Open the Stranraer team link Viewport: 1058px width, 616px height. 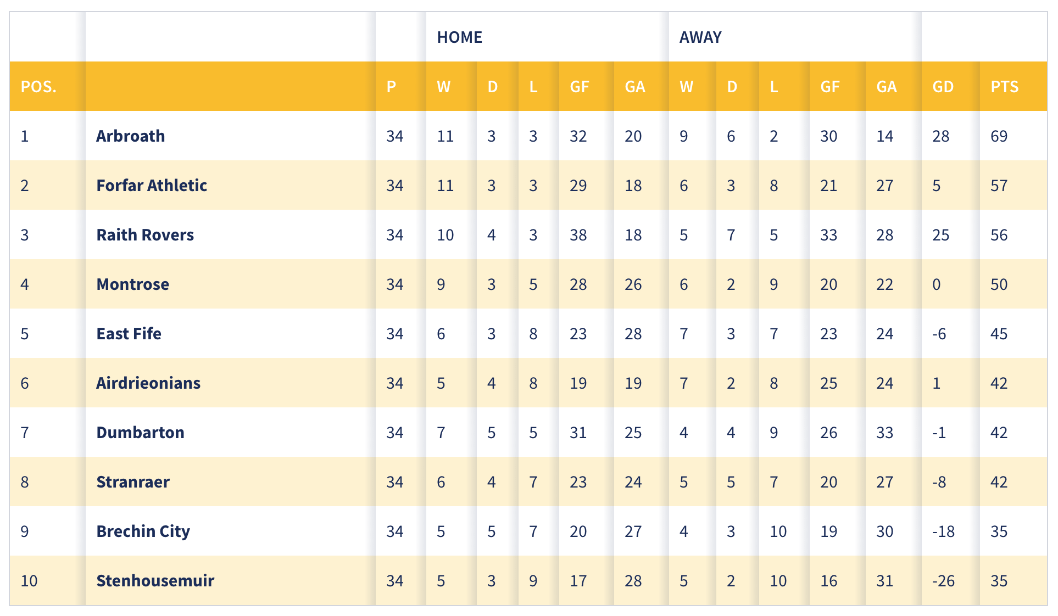click(x=133, y=482)
